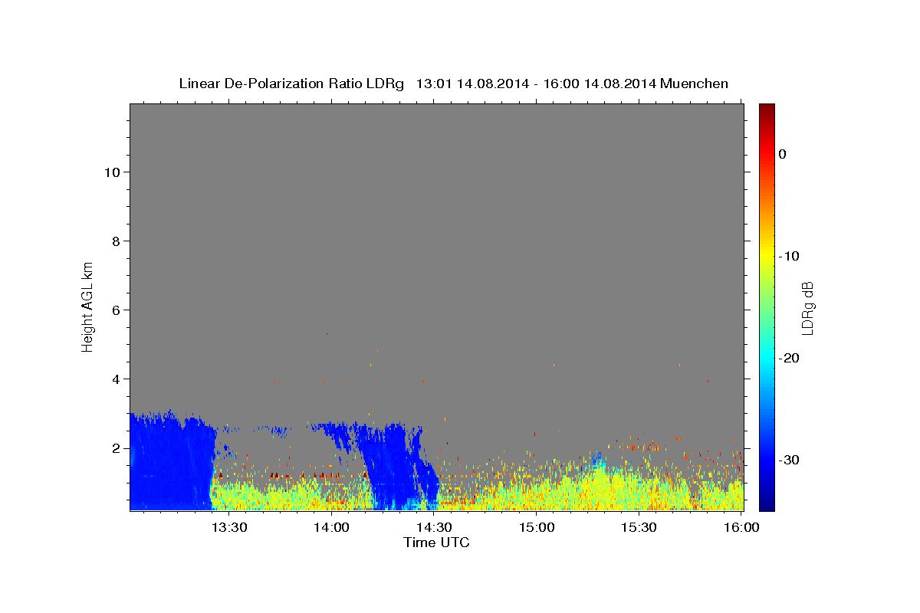
Task: Click the colorbar value 0
Action: point(782,154)
